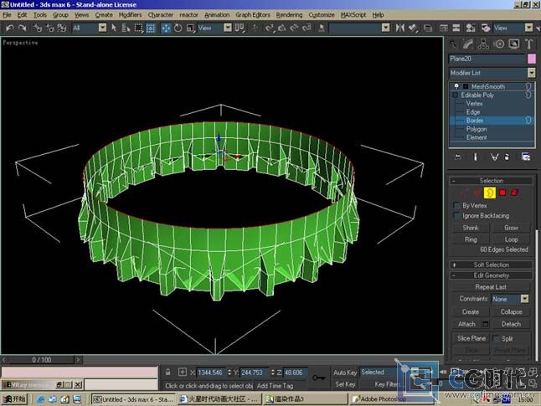Toggle MeshSmooth modifier lightbulb
This screenshot has width=541, height=406.
click(x=456, y=86)
